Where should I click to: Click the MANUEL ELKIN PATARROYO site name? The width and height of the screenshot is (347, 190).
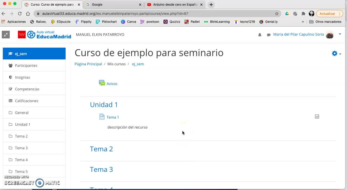click(x=100, y=35)
